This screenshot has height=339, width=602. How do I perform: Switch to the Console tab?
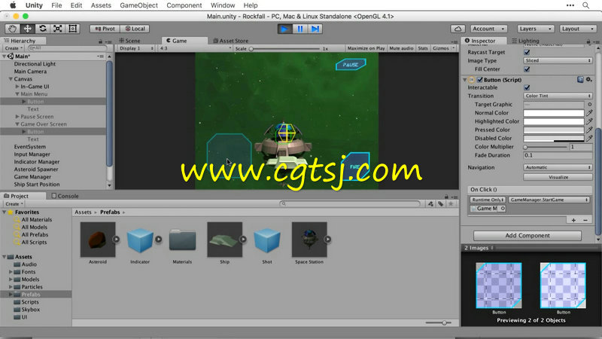[x=65, y=196]
